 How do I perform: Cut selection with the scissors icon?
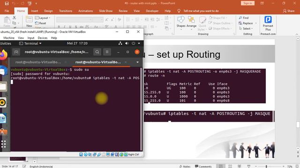[15, 18]
